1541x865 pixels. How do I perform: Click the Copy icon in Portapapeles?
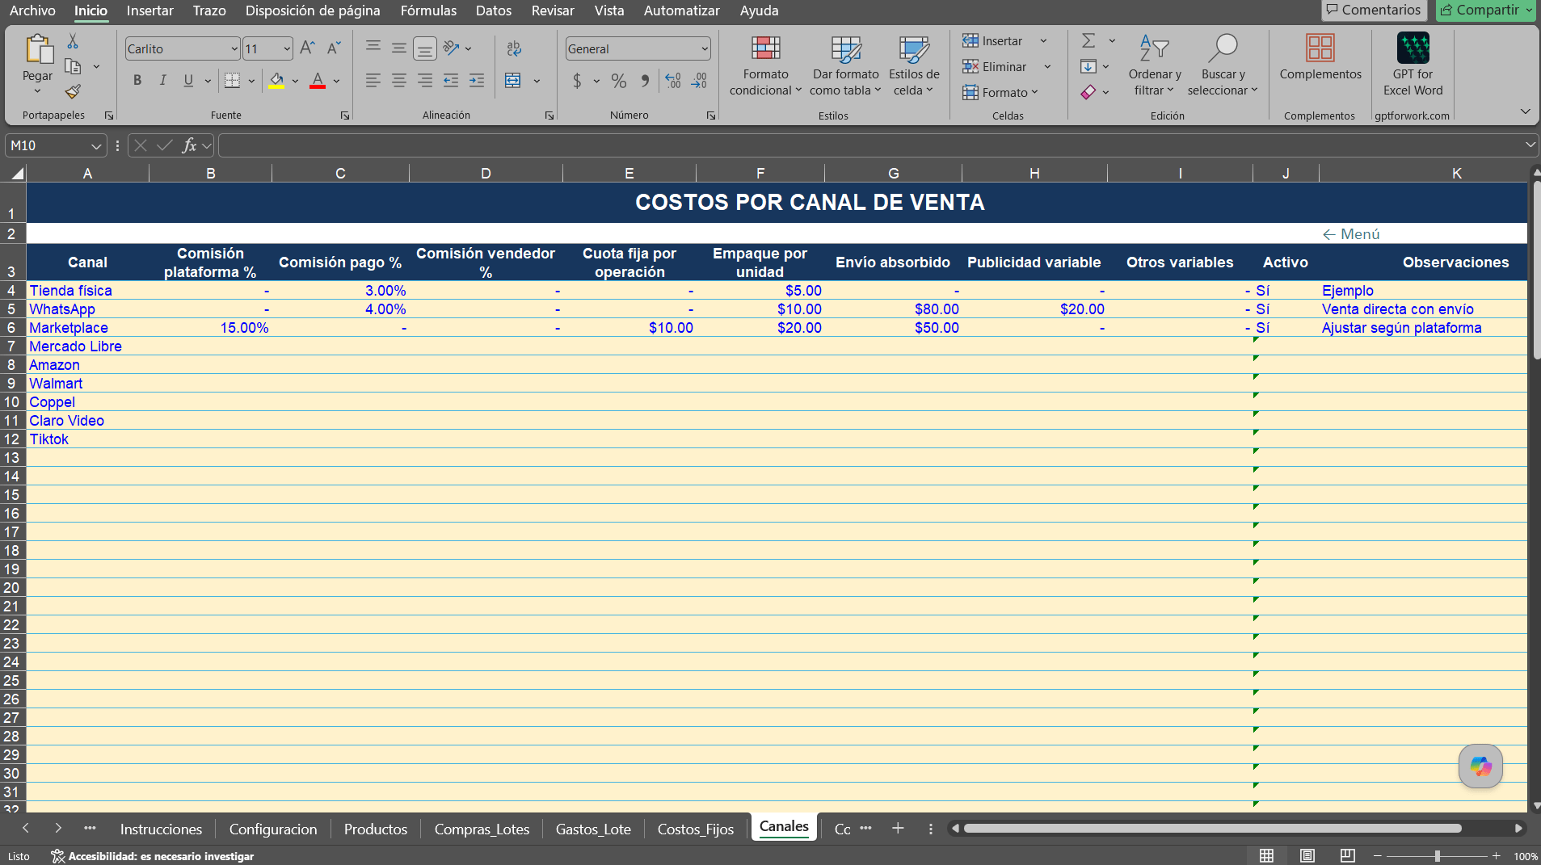(x=73, y=66)
